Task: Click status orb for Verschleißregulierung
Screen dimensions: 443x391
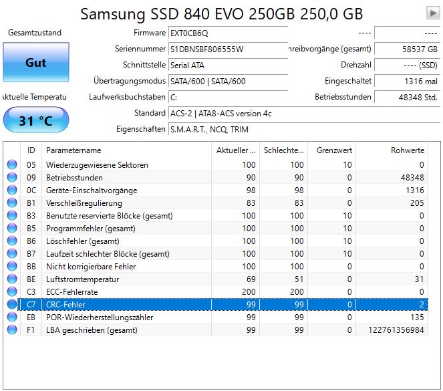Action: pyautogui.click(x=12, y=203)
